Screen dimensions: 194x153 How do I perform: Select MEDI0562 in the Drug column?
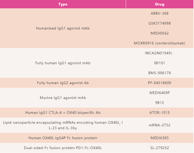pos(160,33)
